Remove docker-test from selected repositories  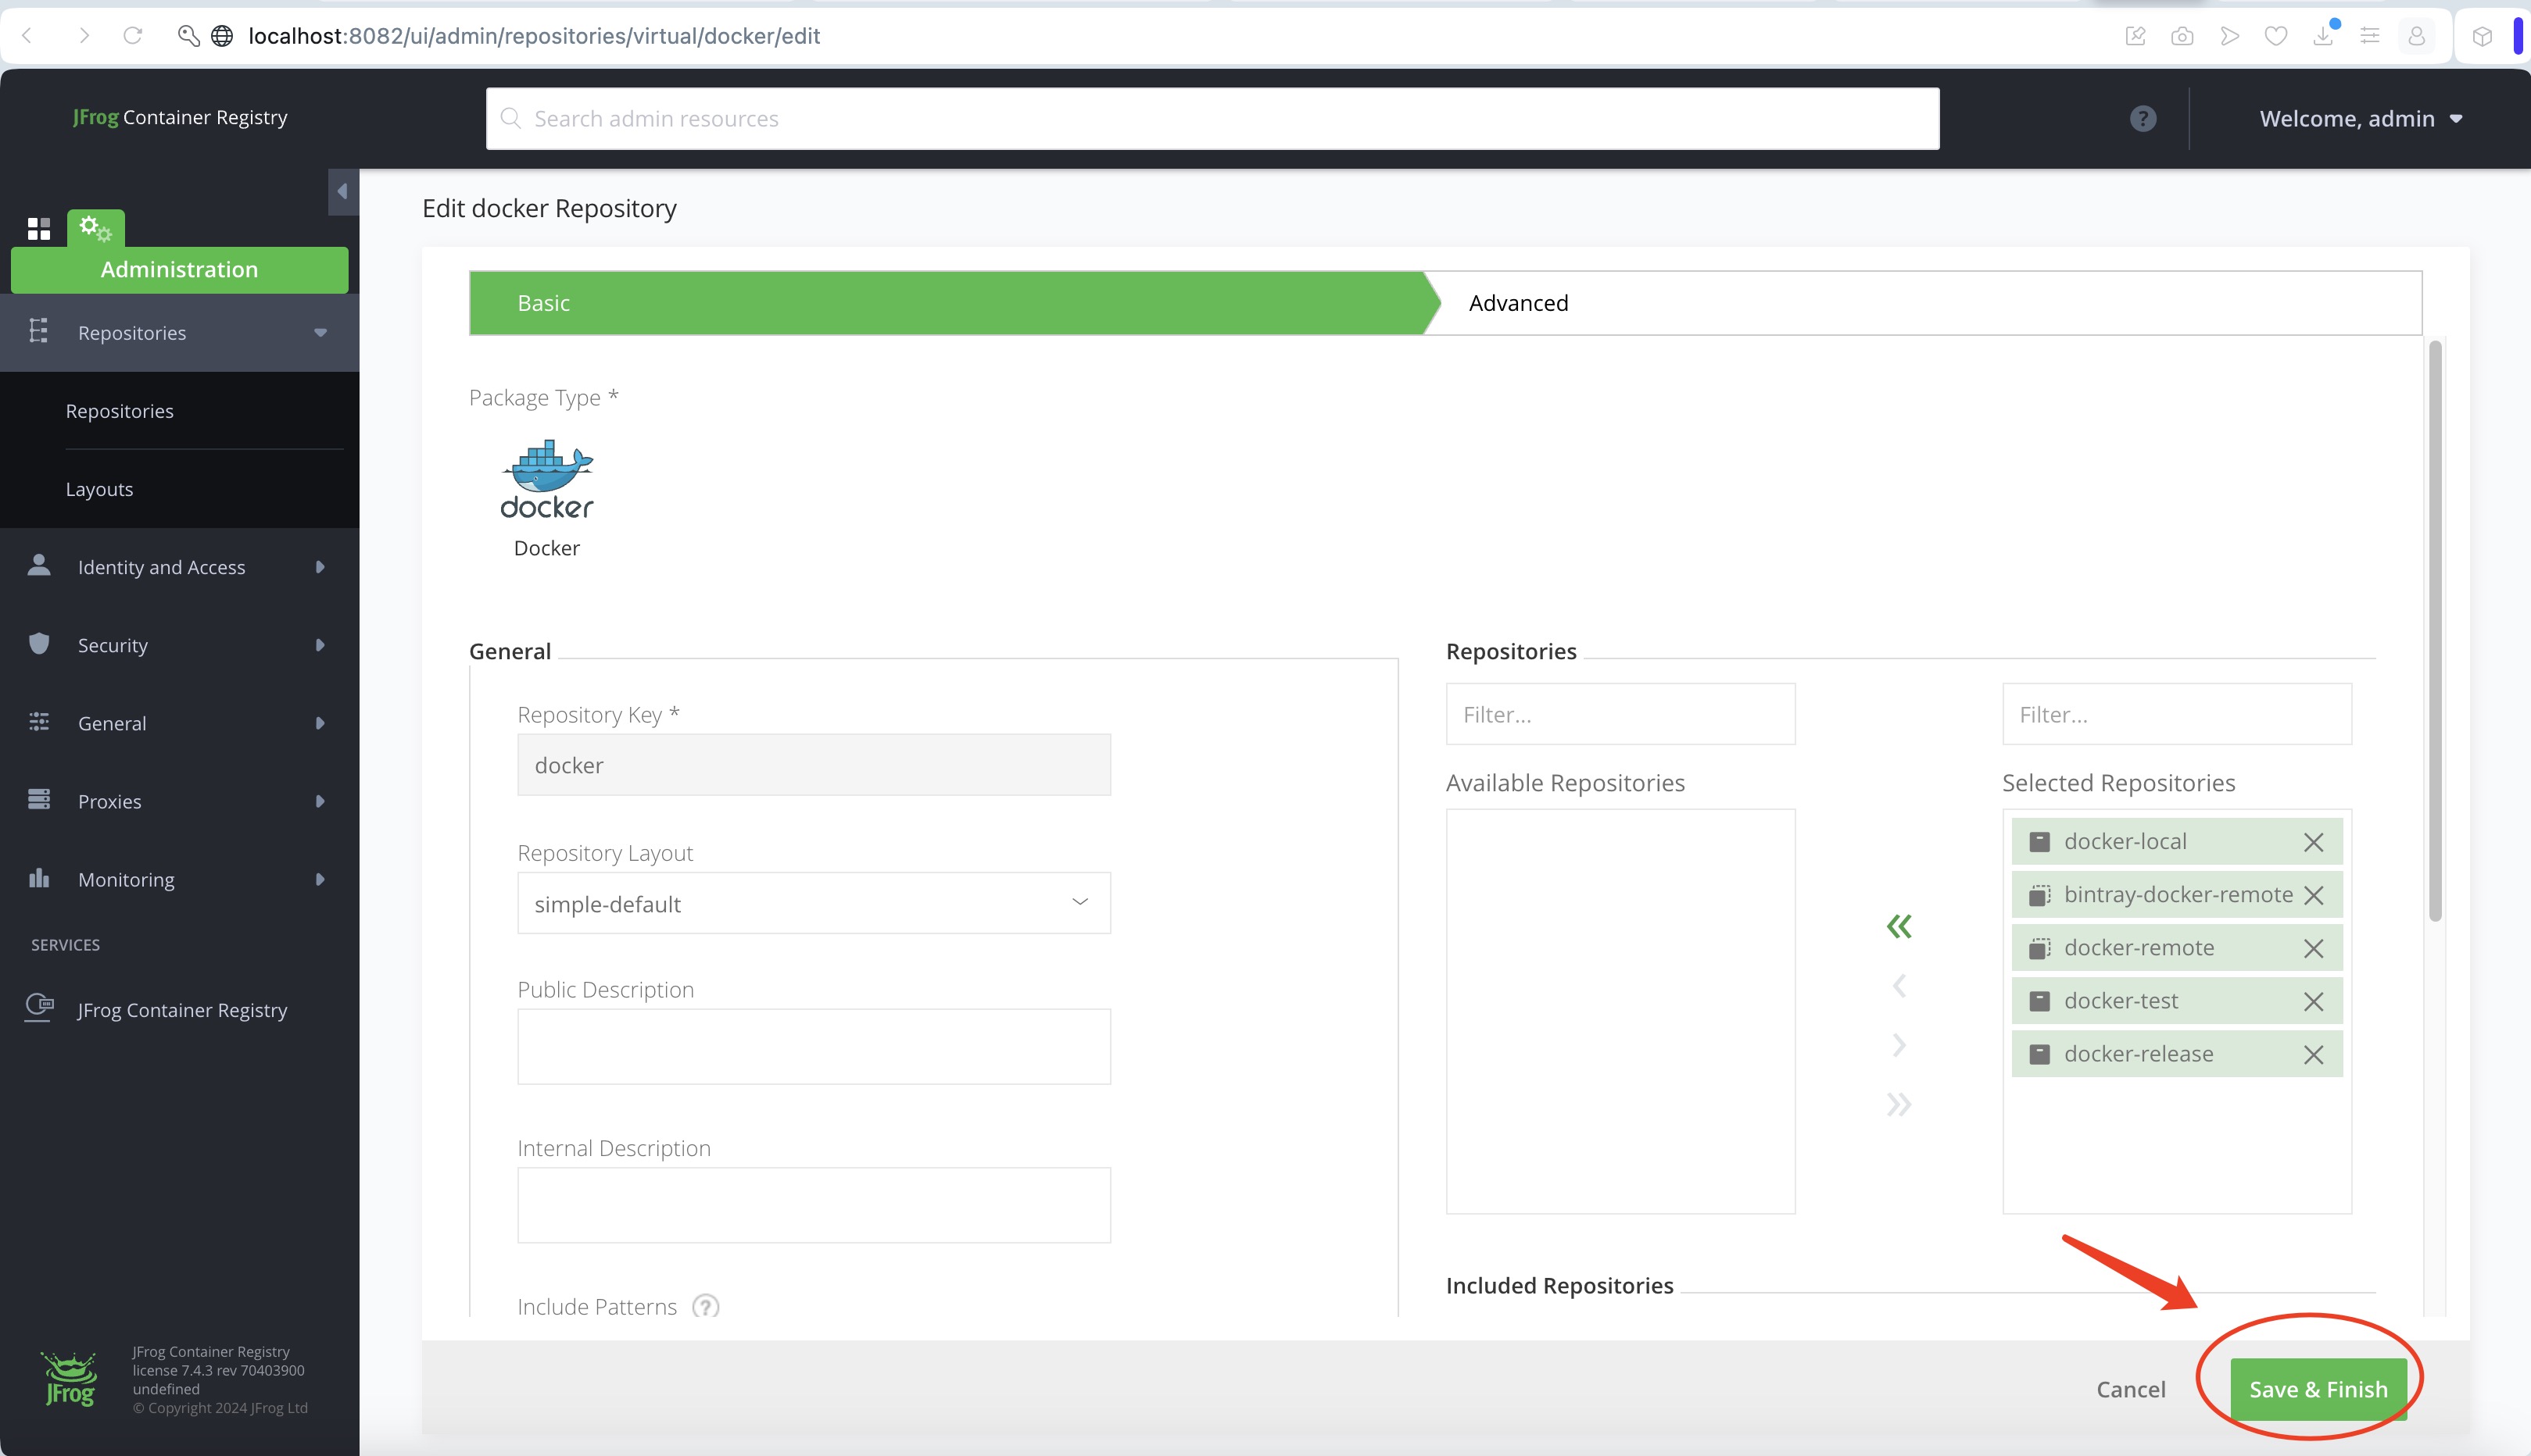tap(2314, 1001)
